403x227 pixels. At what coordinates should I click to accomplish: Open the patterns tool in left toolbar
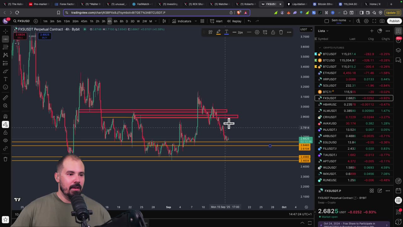(x=5, y=55)
